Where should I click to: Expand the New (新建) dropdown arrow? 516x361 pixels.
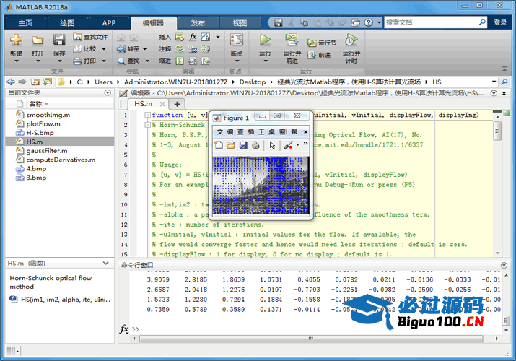tap(16, 61)
